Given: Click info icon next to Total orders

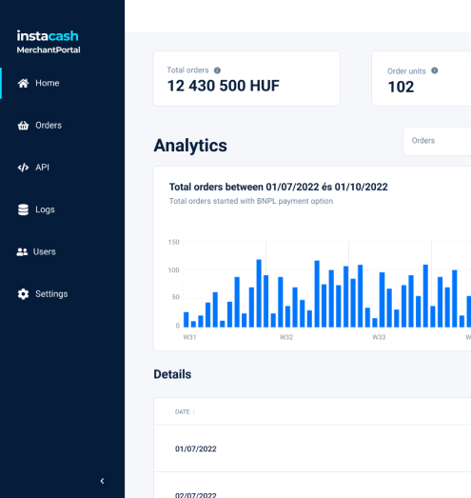Looking at the screenshot, I should (217, 70).
